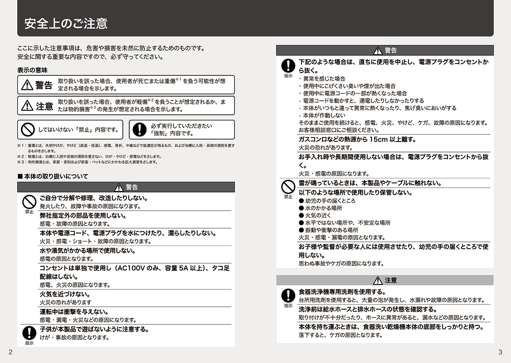511x363 pixels.
Task: Click the bullet 振動や衝撃のある場所
Action: coord(328,230)
